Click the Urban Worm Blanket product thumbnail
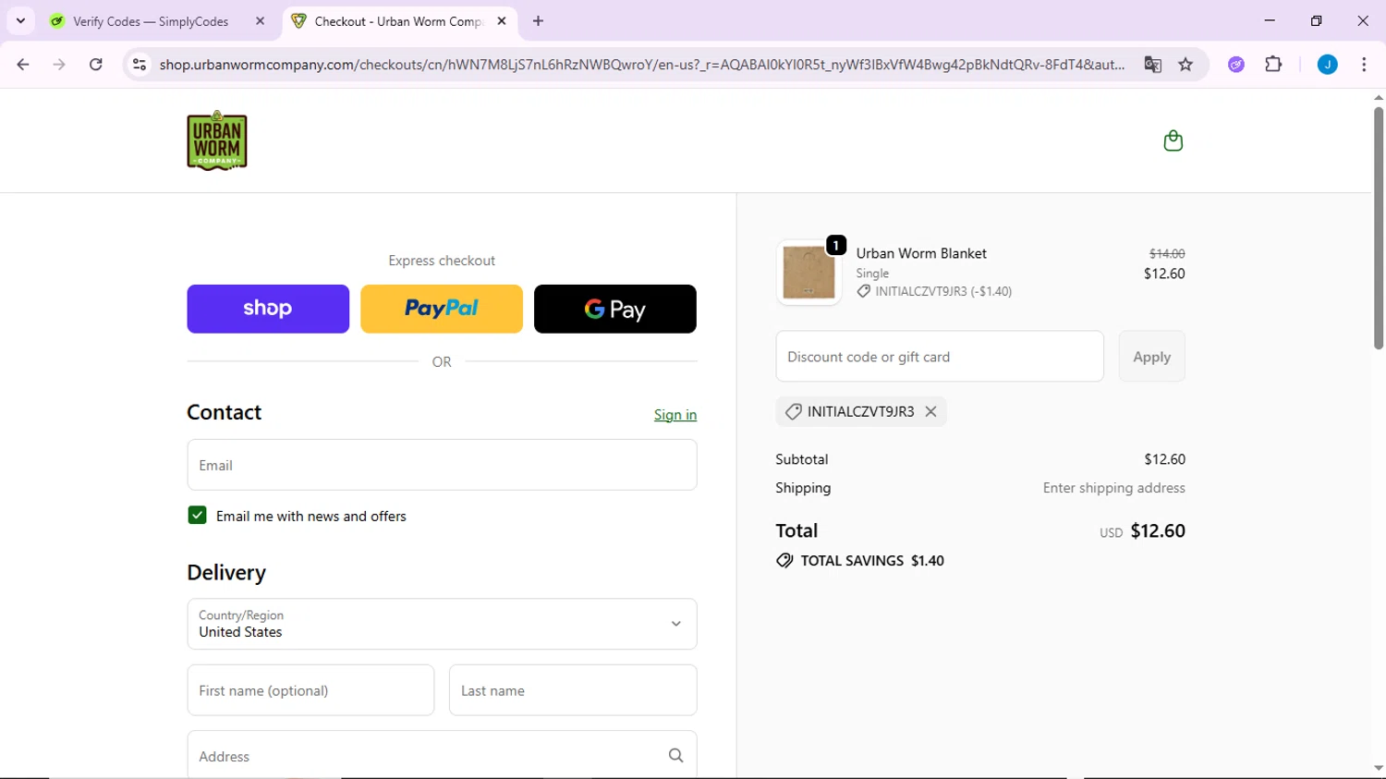Screen dimensions: 1386x779 click(808, 273)
